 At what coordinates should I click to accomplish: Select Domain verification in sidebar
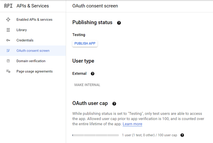[x=31, y=61]
